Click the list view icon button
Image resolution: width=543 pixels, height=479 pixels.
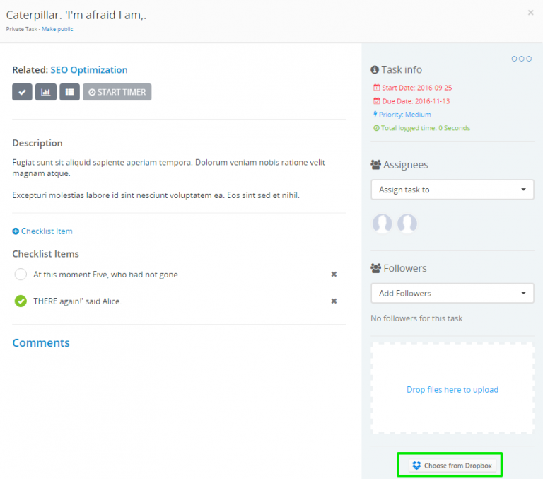point(69,92)
